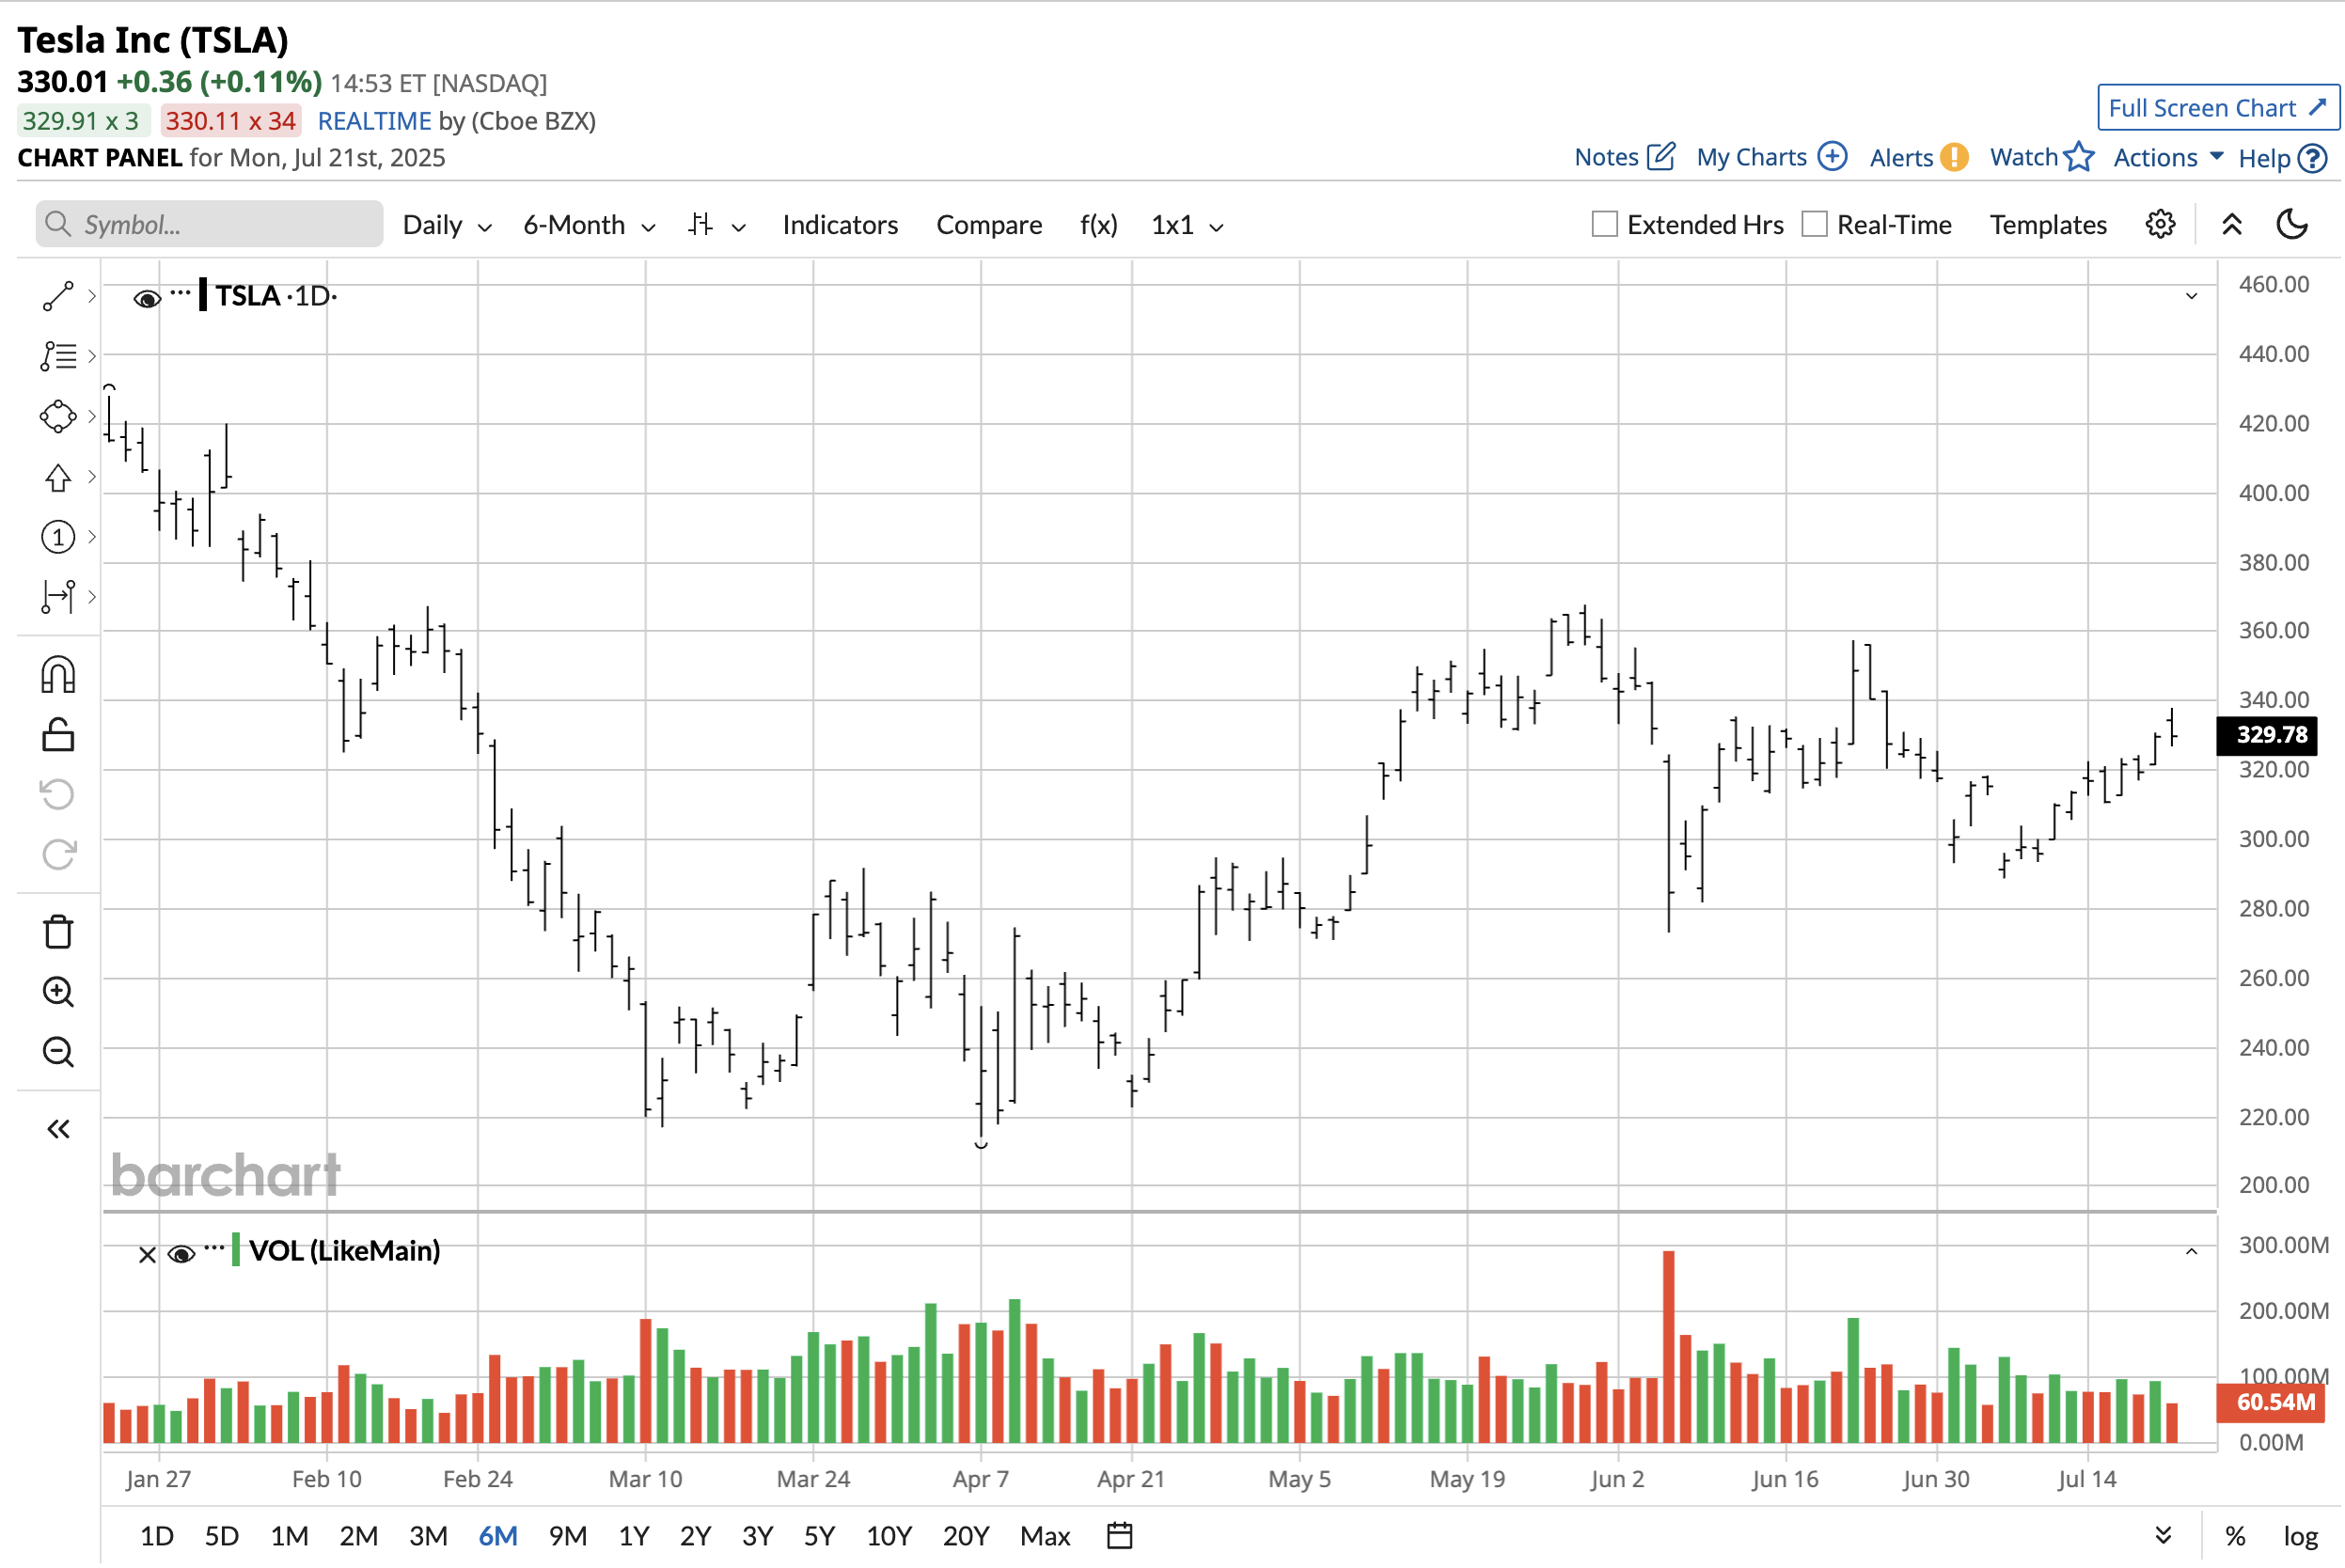Click the VOL green color swatch
This screenshot has height=1568, width=2345.
236,1250
